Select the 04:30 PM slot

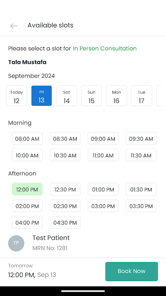[x=65, y=222]
